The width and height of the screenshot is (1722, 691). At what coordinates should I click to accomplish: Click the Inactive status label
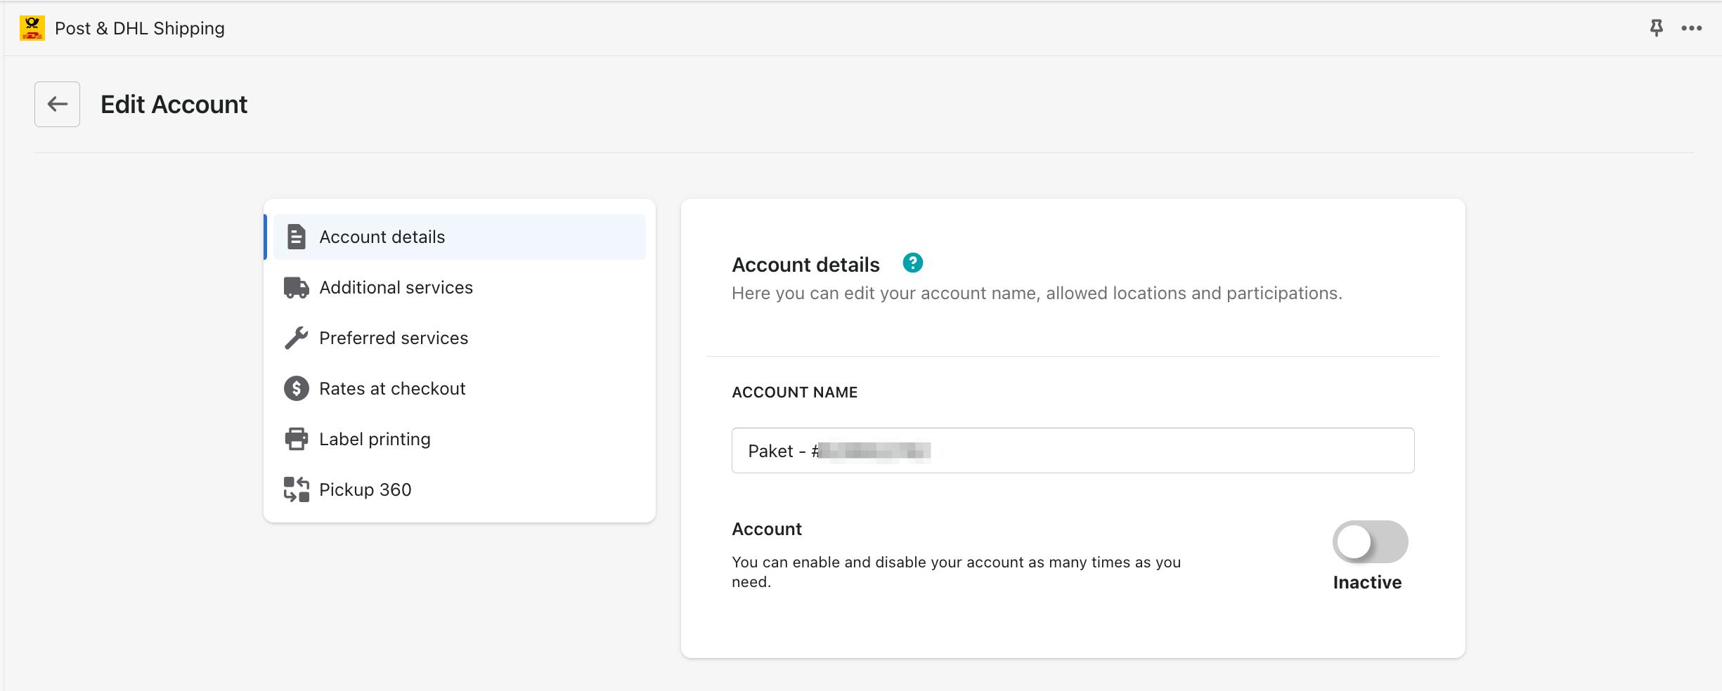pos(1367,582)
